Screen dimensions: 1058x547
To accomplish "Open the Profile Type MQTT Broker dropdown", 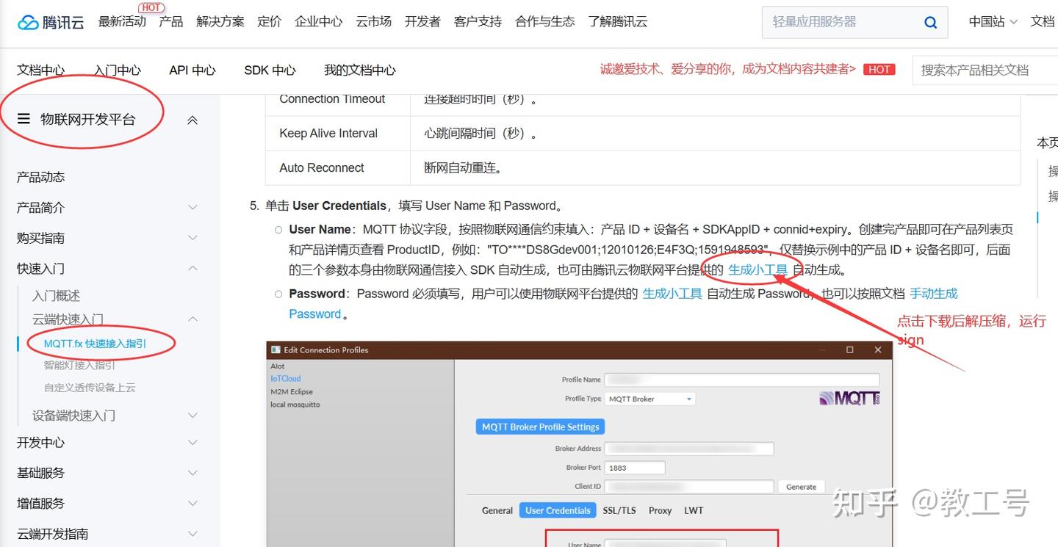I will click(x=650, y=399).
